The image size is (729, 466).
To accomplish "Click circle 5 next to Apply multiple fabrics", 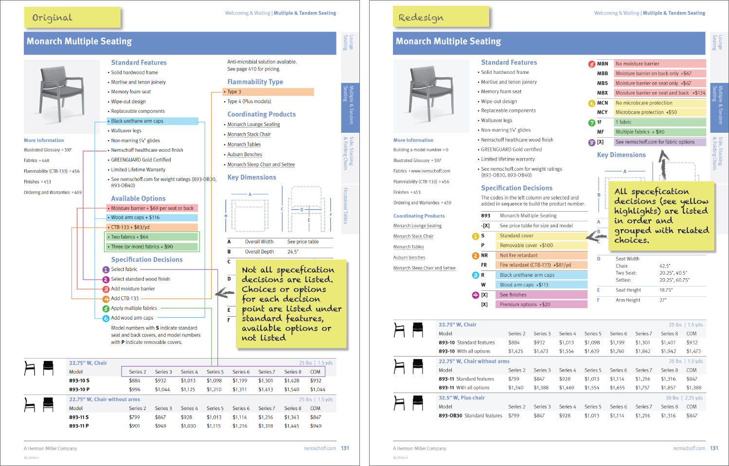I will pyautogui.click(x=106, y=308).
